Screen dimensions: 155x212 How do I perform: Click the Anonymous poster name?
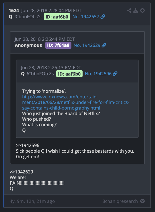pos(28,45)
